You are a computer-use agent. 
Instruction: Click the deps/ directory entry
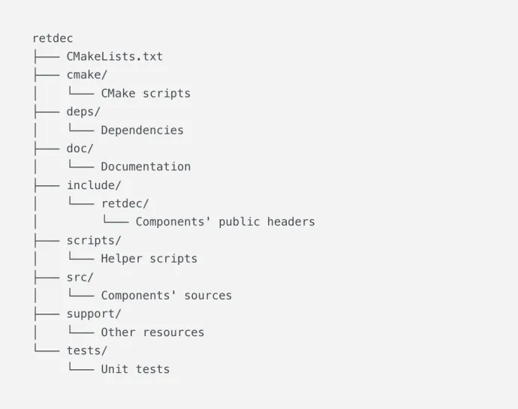click(x=83, y=112)
